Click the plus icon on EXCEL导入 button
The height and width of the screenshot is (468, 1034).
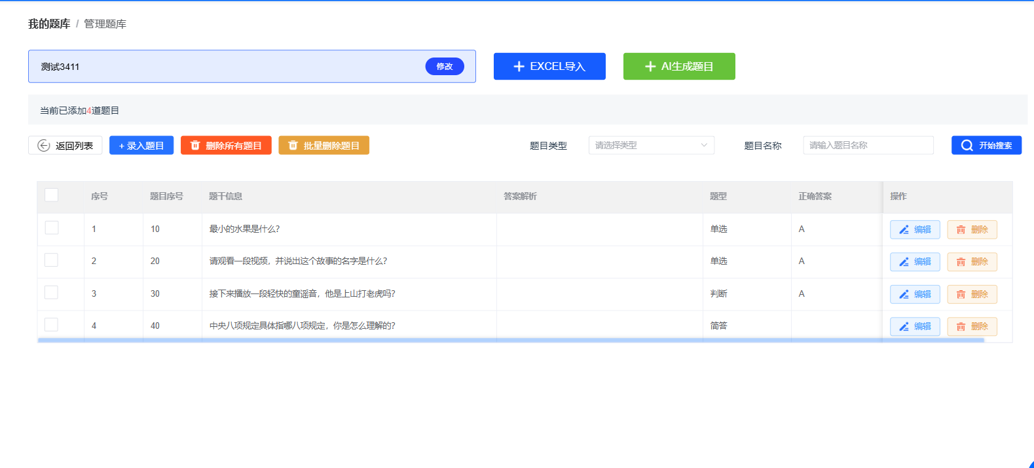point(519,67)
